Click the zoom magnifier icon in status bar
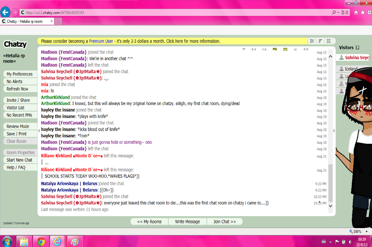The height and width of the screenshot is (247, 372). coord(351,231)
